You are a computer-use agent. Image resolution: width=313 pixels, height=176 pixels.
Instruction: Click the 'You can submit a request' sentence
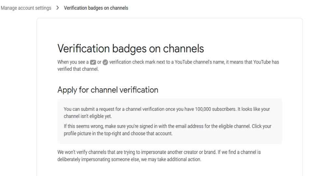pyautogui.click(x=150, y=109)
